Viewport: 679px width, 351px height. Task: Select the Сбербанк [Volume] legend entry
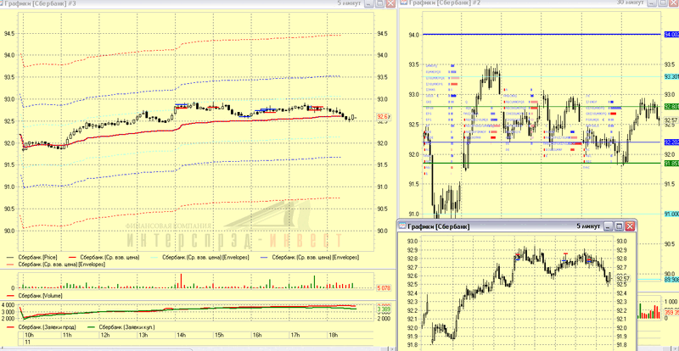(40, 296)
